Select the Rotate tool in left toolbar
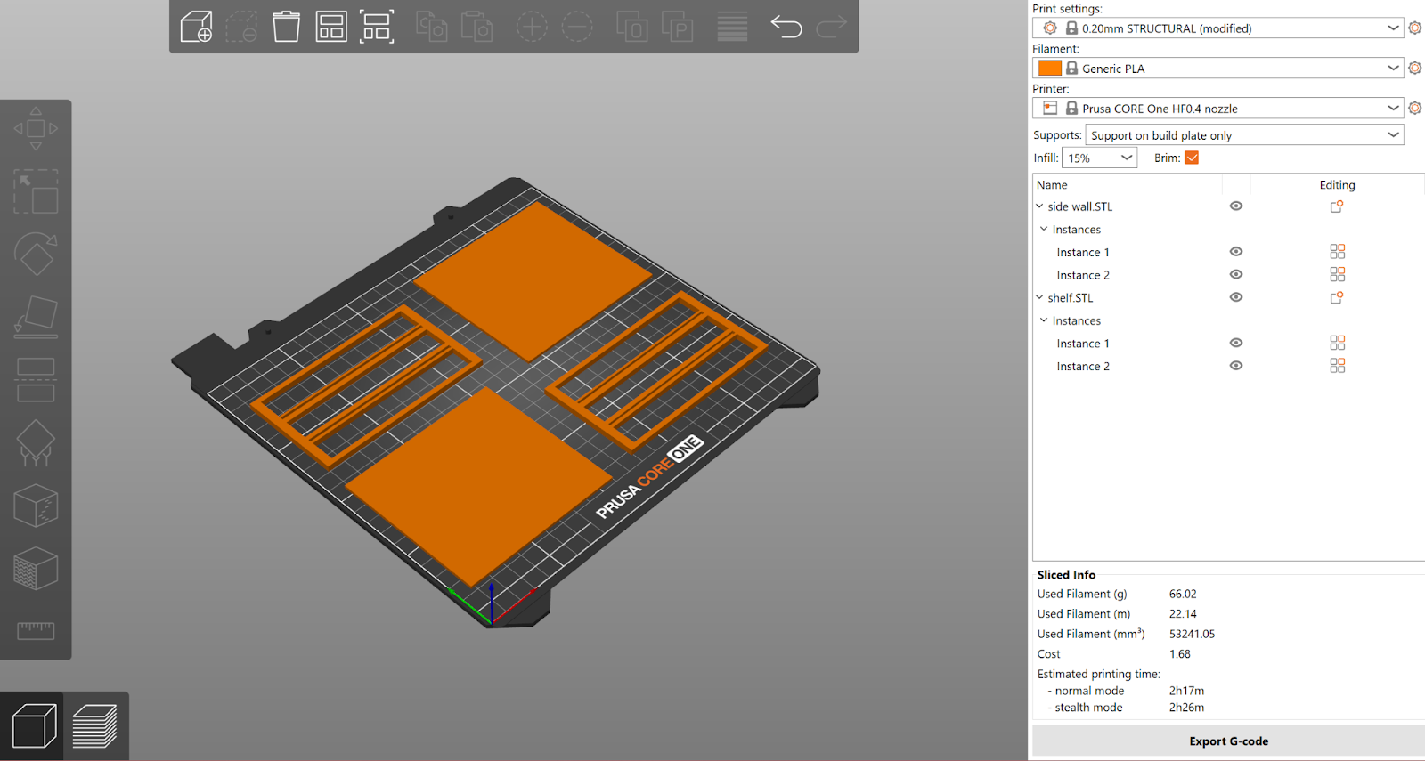The height and width of the screenshot is (761, 1425). coord(36,255)
